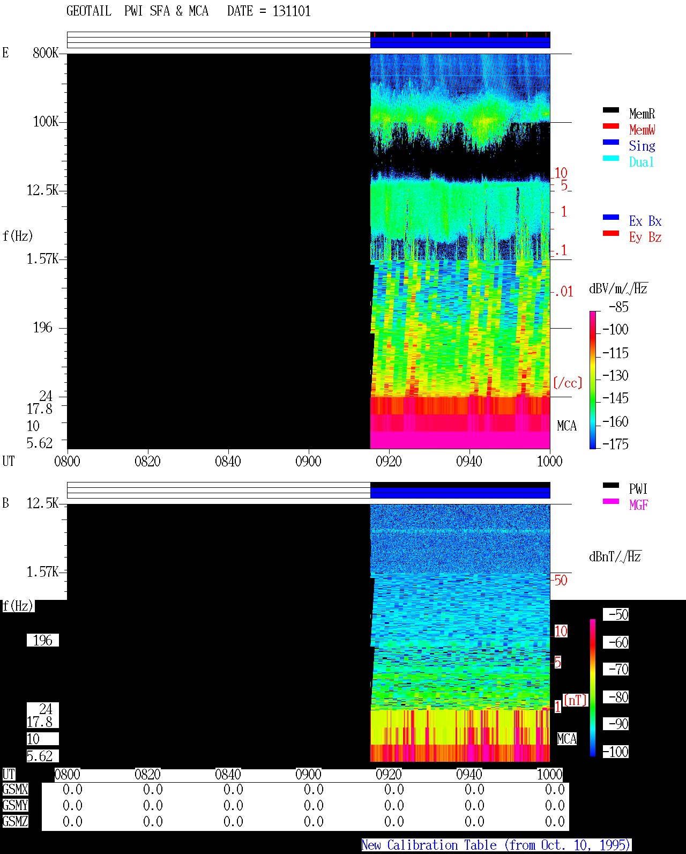Click the 'PWI' legend label

point(638,489)
